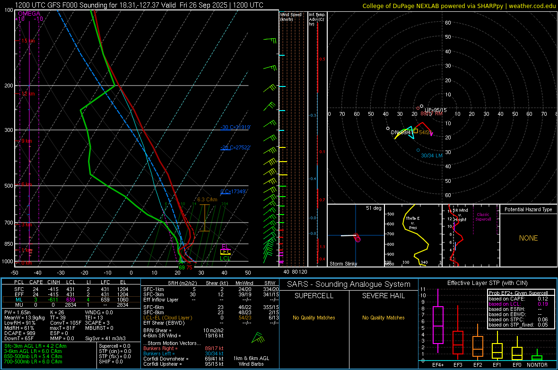The width and height of the screenshot is (558, 370).
Task: Click the LCL-EL (Cloud Layer) row label
Action: tap(167, 318)
